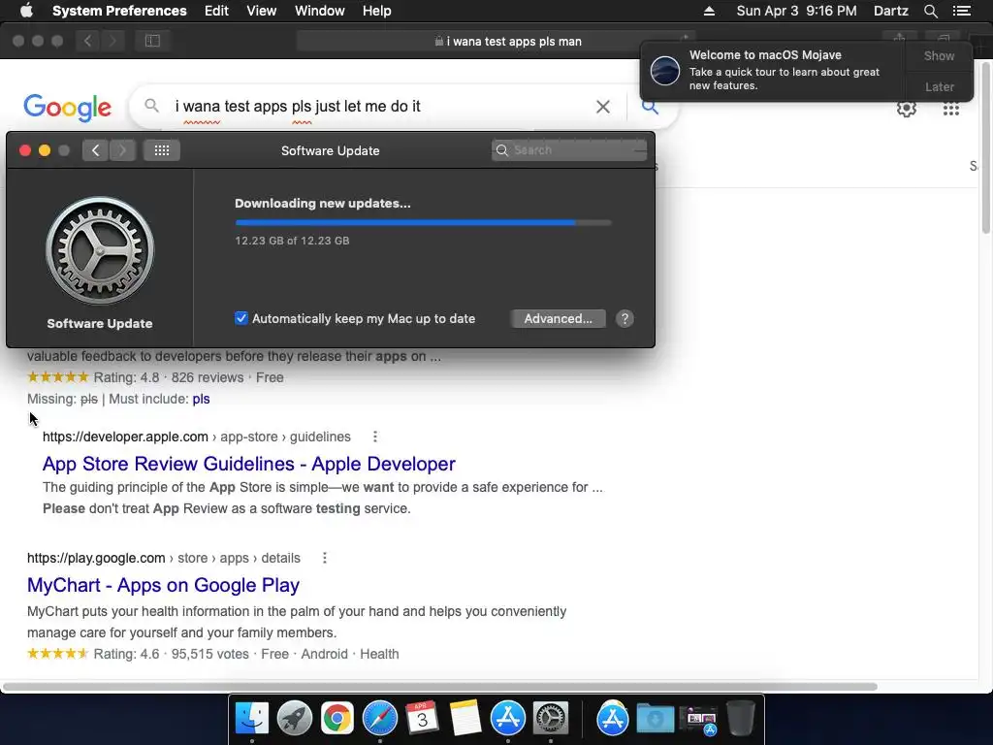
Task: Open App Store from the Dock
Action: (x=508, y=719)
